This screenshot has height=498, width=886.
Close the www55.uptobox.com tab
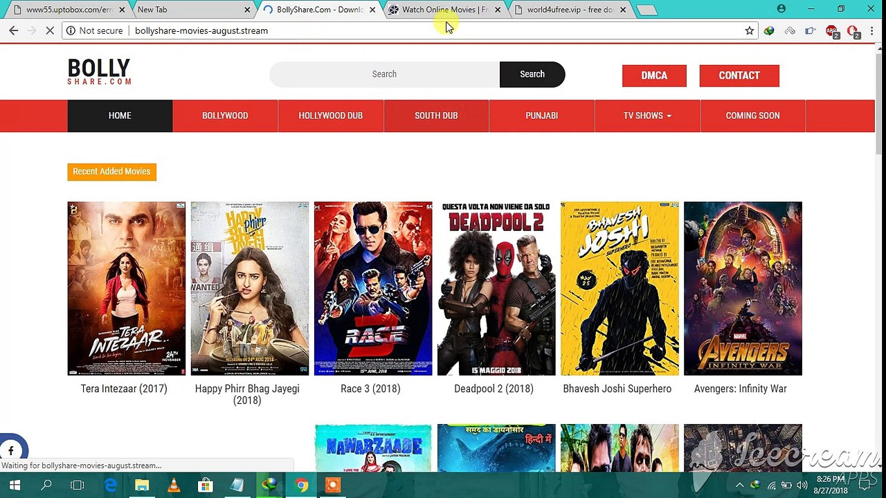122,10
